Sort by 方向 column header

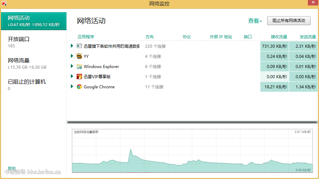tap(149, 37)
